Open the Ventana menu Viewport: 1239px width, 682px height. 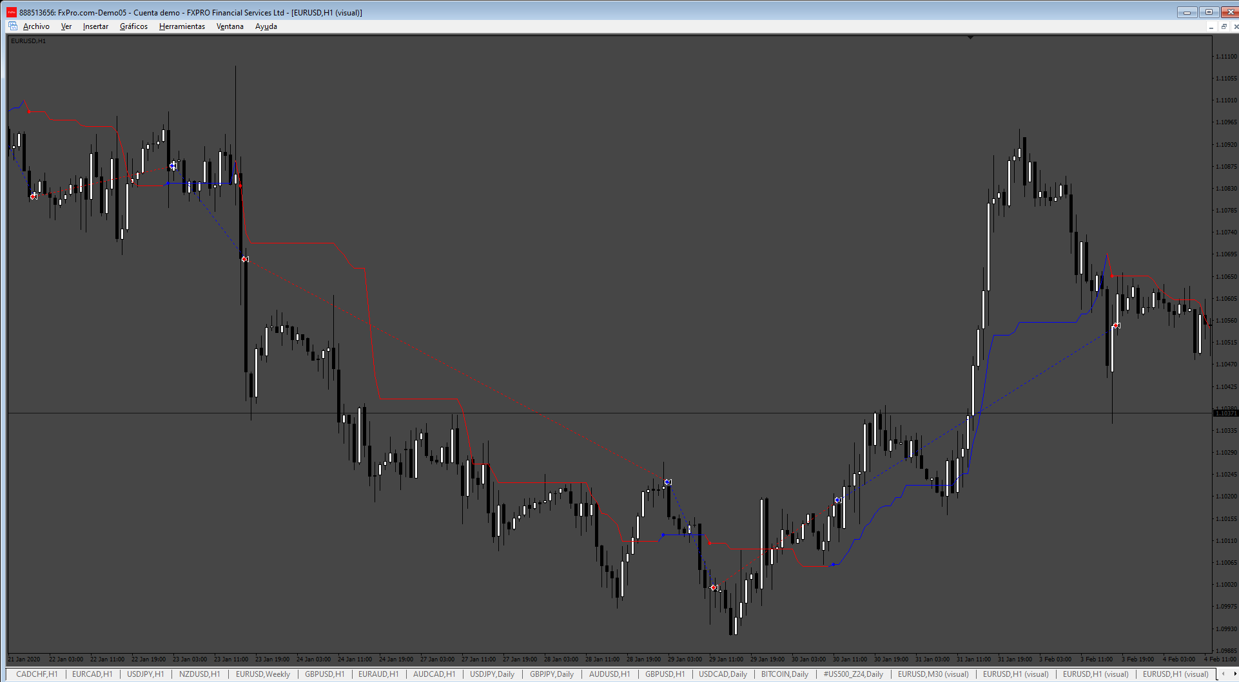(x=229, y=26)
